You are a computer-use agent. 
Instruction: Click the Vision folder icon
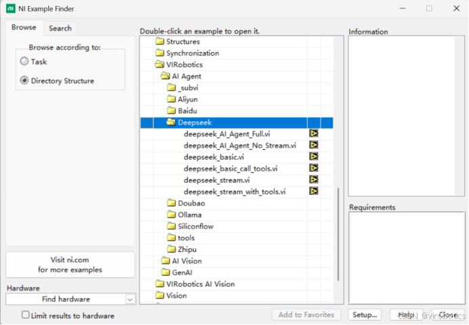160,295
